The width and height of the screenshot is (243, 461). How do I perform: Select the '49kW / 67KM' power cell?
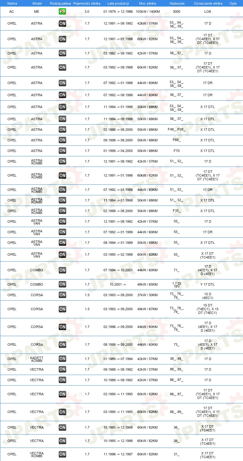(148, 309)
